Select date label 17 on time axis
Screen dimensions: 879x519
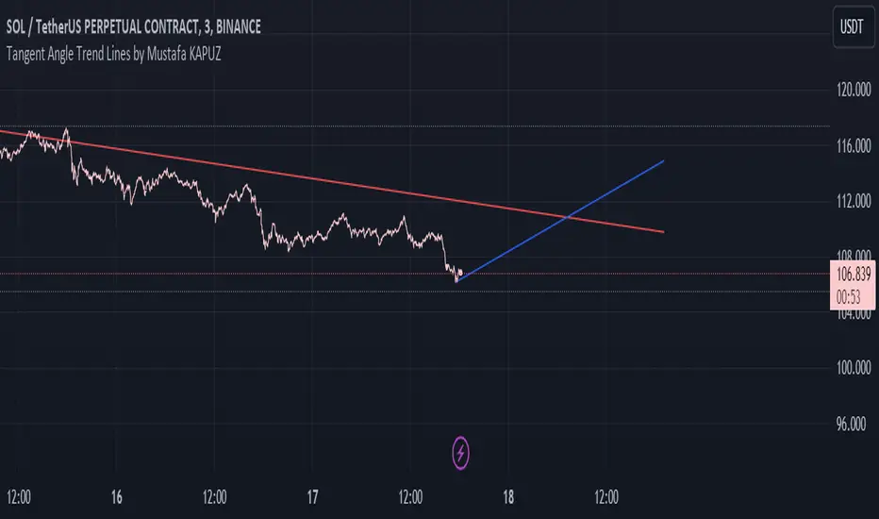pos(314,496)
